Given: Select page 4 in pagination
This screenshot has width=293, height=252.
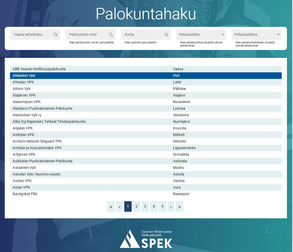Looking at the screenshot, I should [x=154, y=206].
